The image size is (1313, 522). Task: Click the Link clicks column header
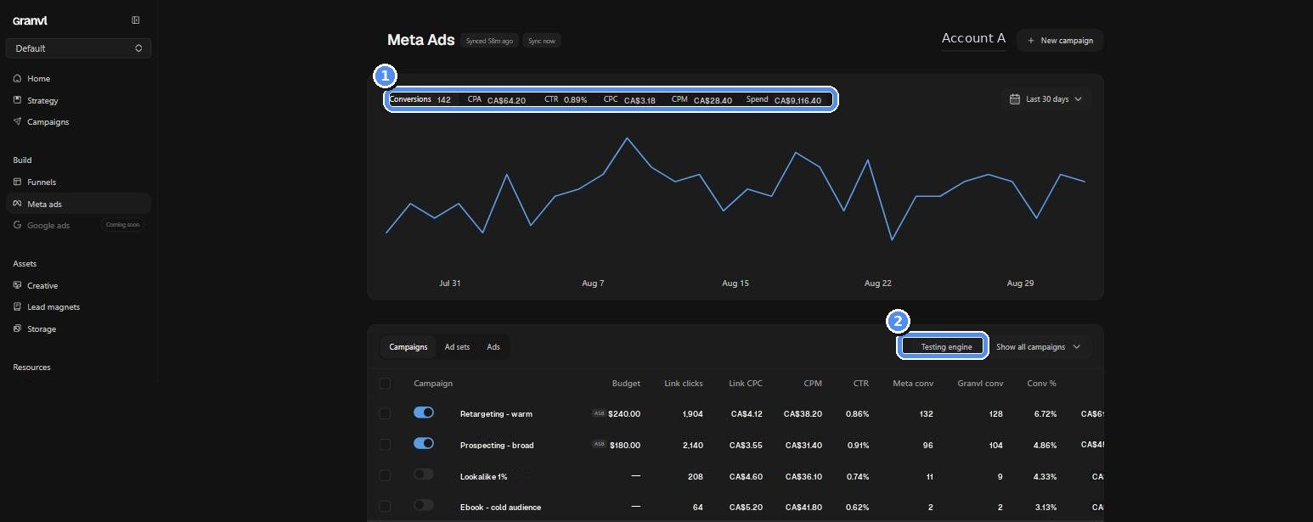click(684, 384)
